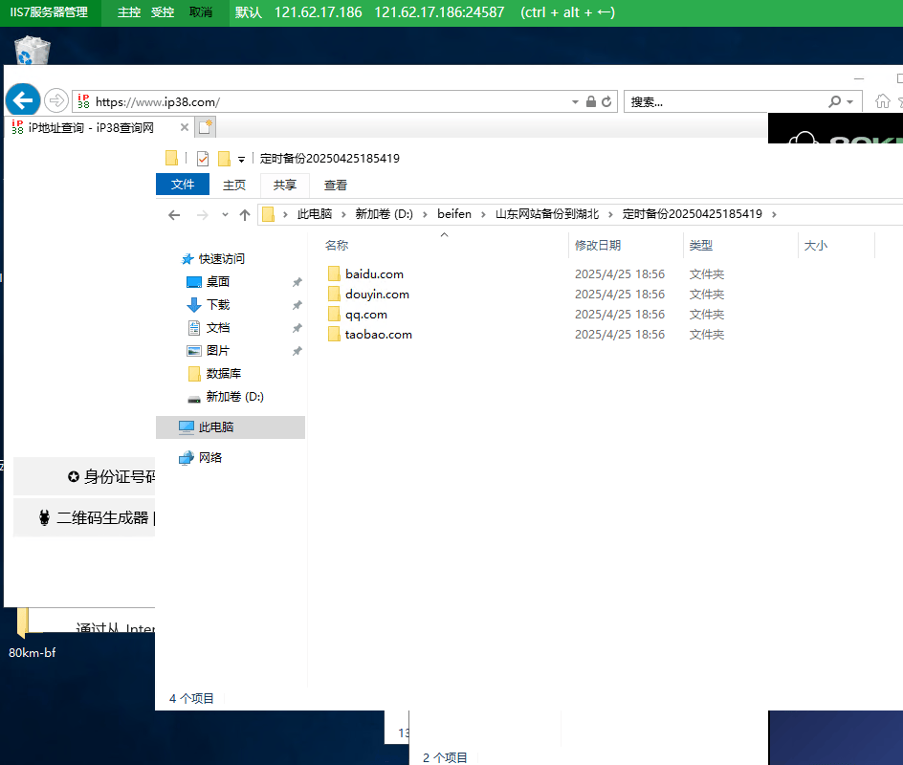Click 此电脑 in the address breadcrumb

coord(315,214)
